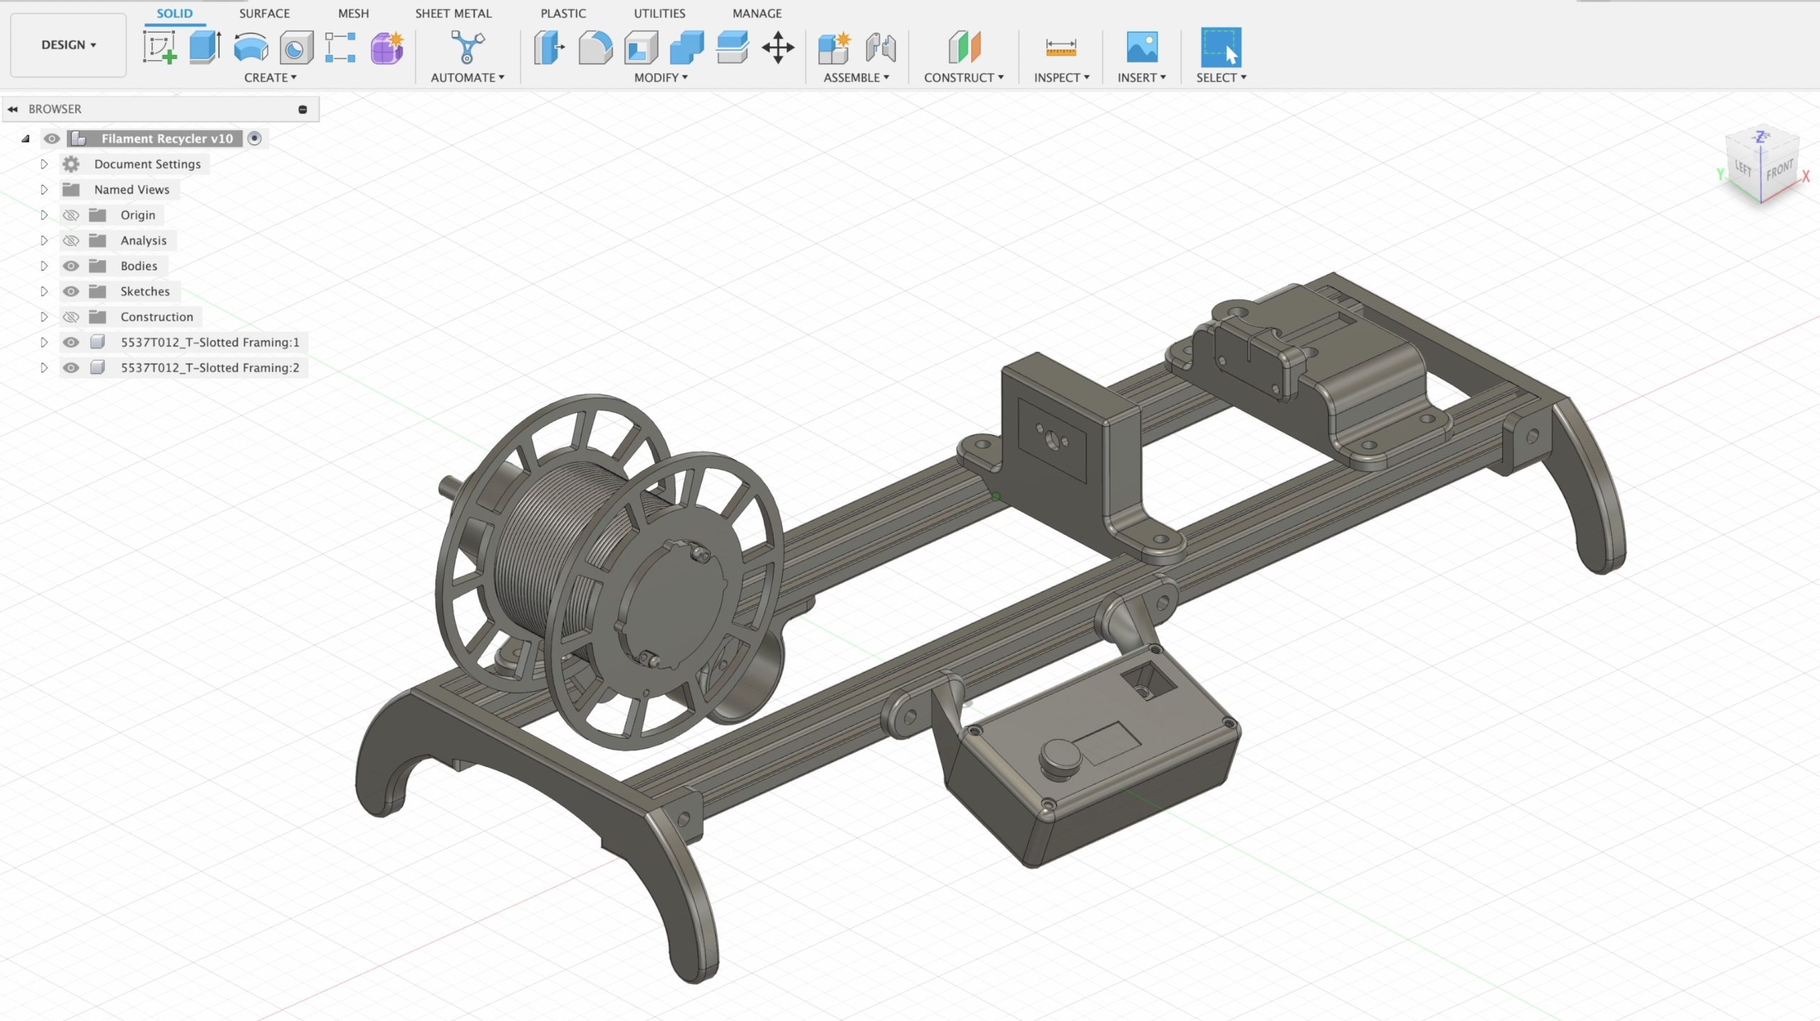Viewport: 1820px width, 1021px height.
Task: Switch to the SHEET METAL tab
Action: pos(453,14)
